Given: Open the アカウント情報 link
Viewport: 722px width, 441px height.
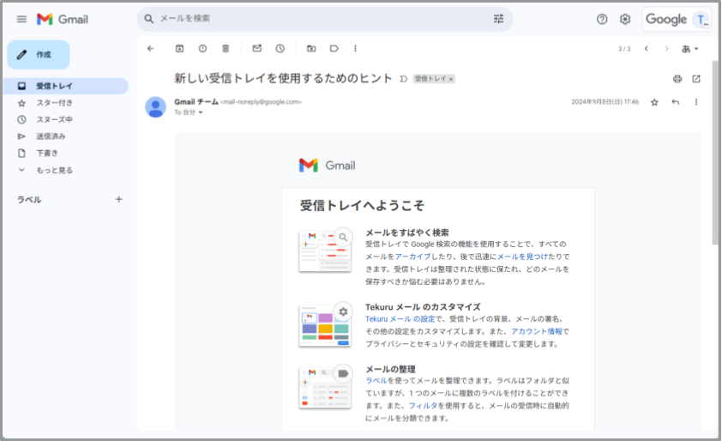Looking at the screenshot, I should coord(537,331).
